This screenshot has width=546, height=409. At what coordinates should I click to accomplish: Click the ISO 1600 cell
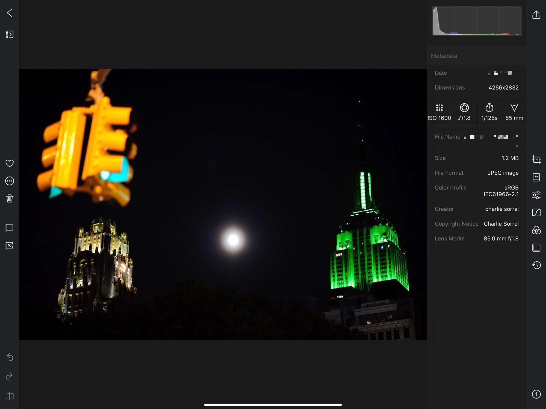(439, 112)
